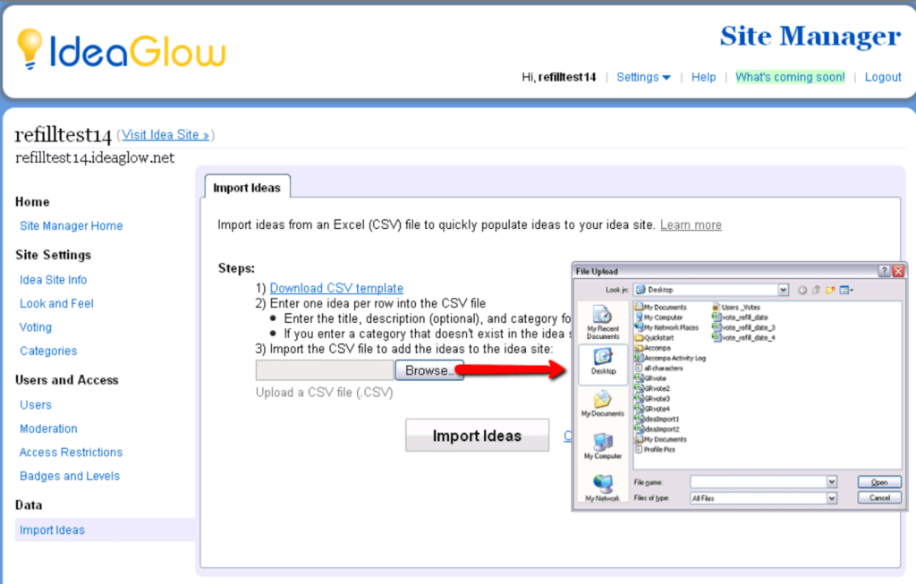Viewport: 916px width, 584px height.
Task: Expand the Look in Desktop dropdown
Action: pyautogui.click(x=783, y=291)
